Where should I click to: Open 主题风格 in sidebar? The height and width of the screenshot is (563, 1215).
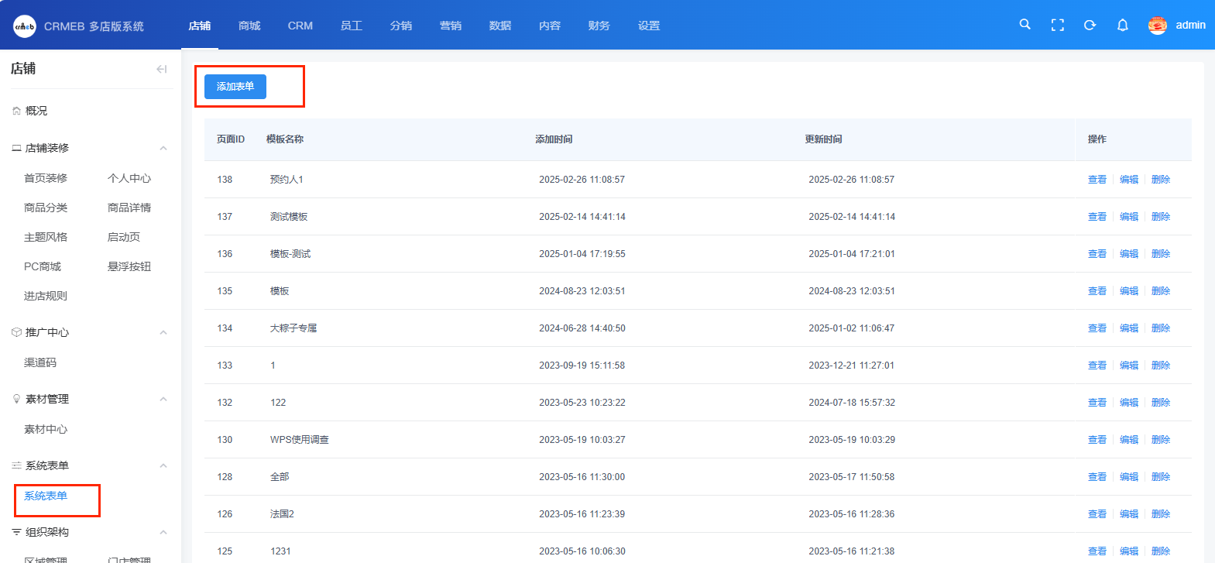point(46,237)
